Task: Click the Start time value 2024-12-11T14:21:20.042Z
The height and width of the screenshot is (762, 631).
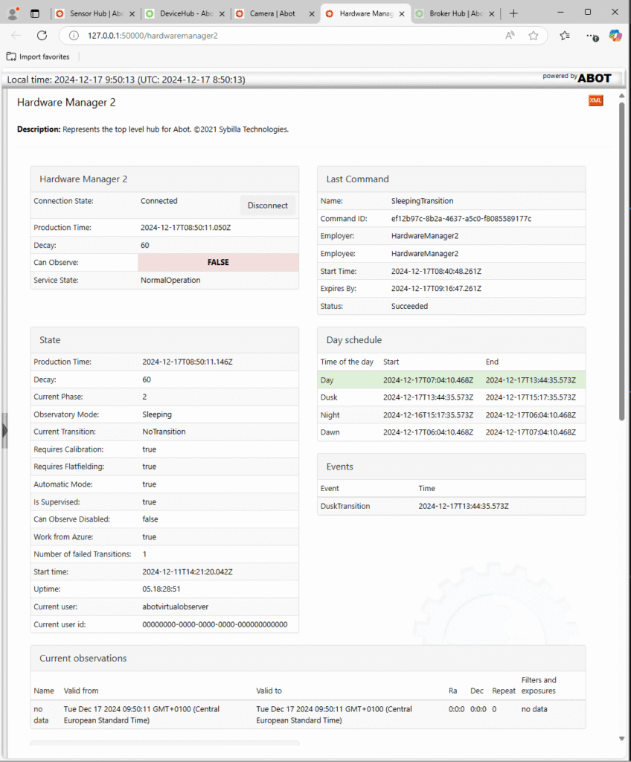Action: 188,572
